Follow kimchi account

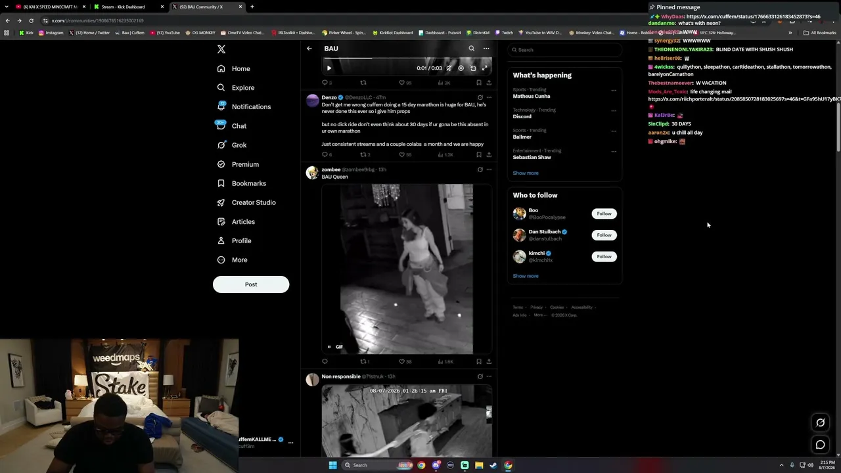[604, 257]
